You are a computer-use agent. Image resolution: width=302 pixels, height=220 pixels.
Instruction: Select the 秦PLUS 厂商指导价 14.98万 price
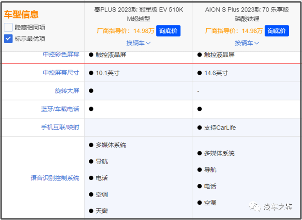(125, 31)
